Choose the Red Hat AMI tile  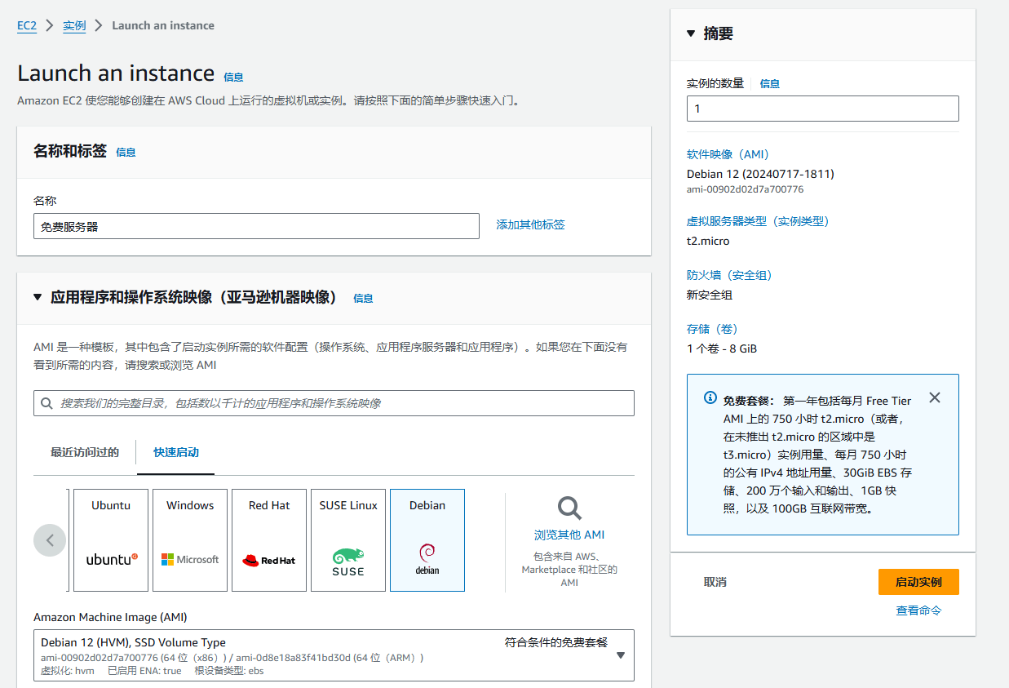tap(269, 539)
